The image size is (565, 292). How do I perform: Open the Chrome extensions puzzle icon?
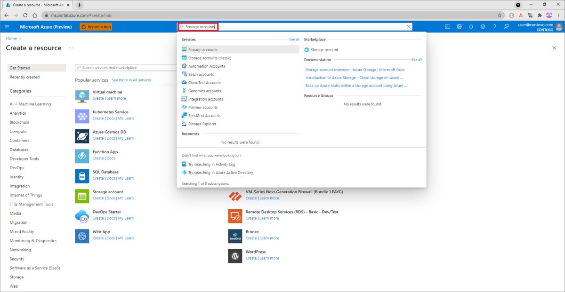tap(539, 15)
